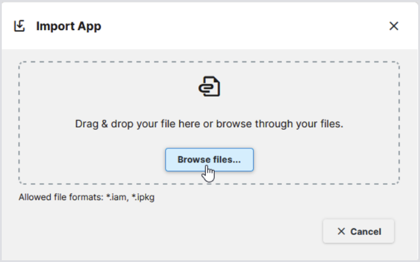Close the Import App dialog
The image size is (420, 262).
pyautogui.click(x=394, y=26)
